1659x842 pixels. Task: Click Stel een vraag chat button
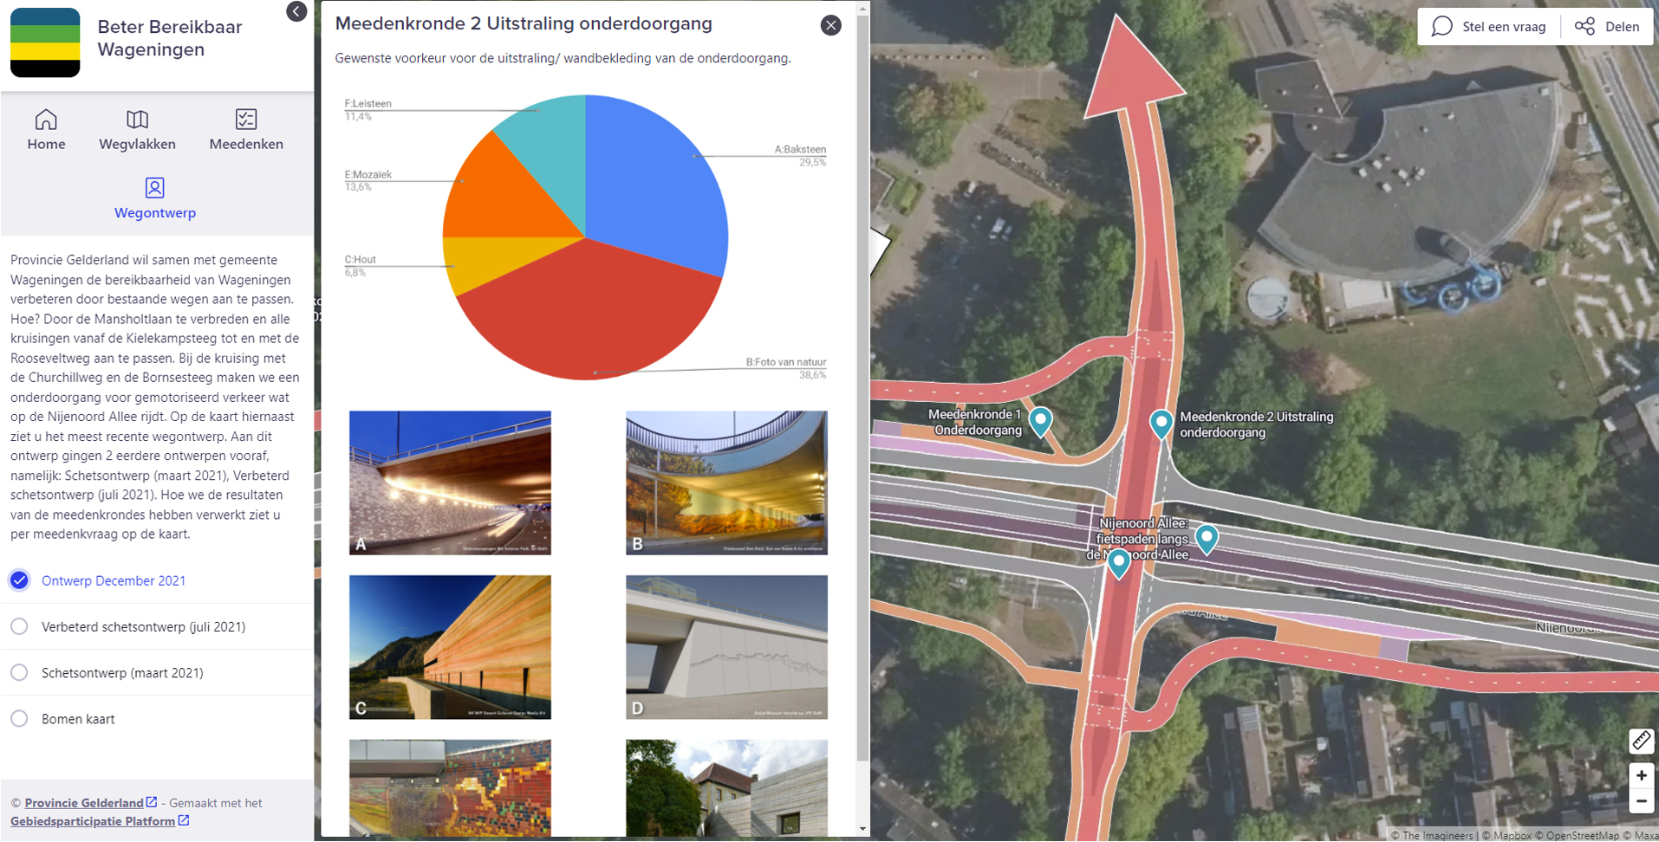1489,27
